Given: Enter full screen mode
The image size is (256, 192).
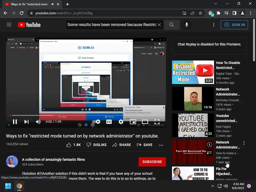Looking at the screenshot, I should tap(157, 122).
